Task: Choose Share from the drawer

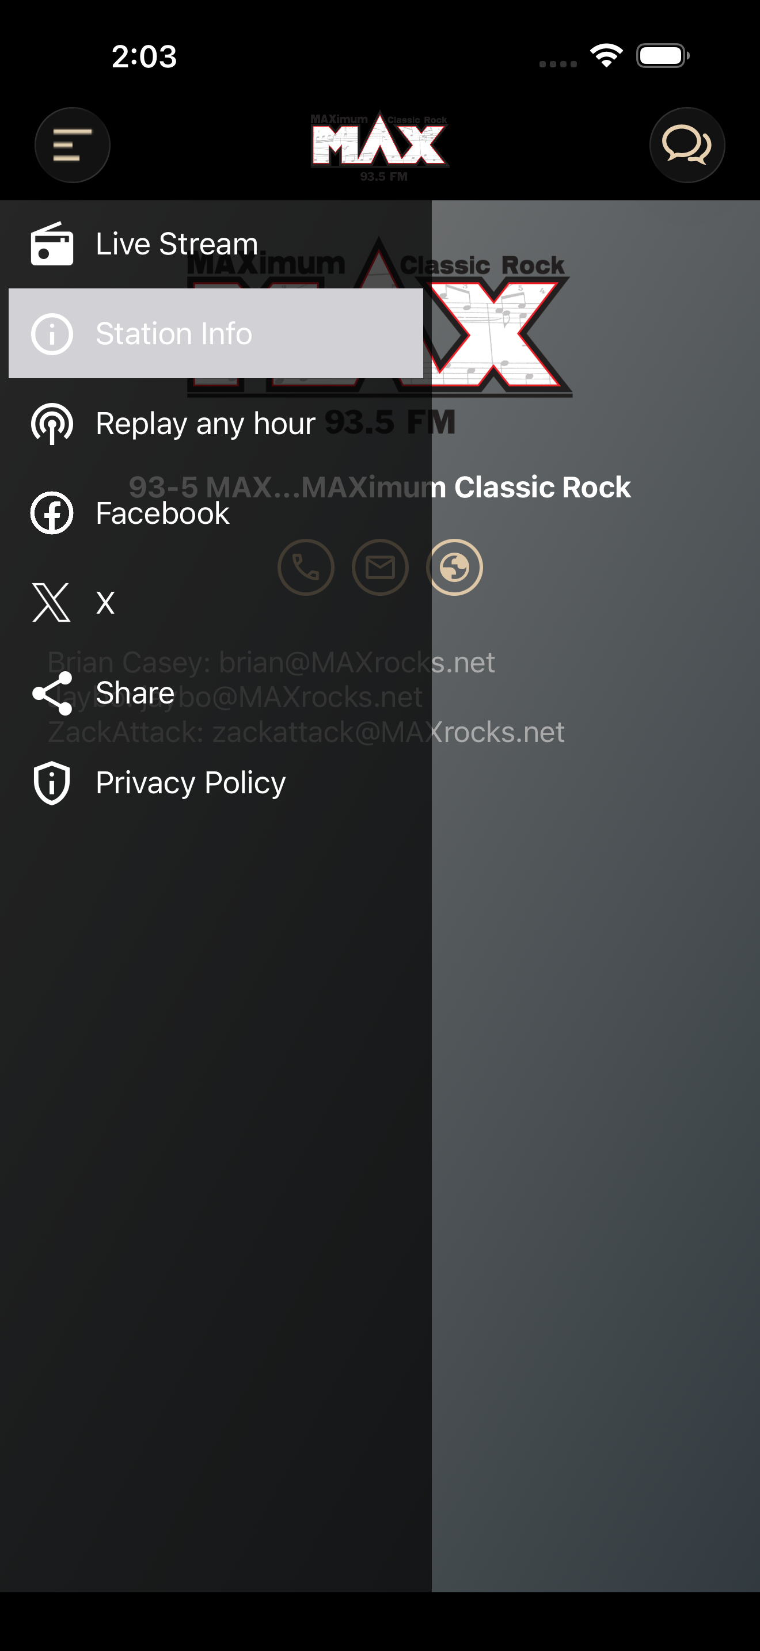Action: coord(216,693)
